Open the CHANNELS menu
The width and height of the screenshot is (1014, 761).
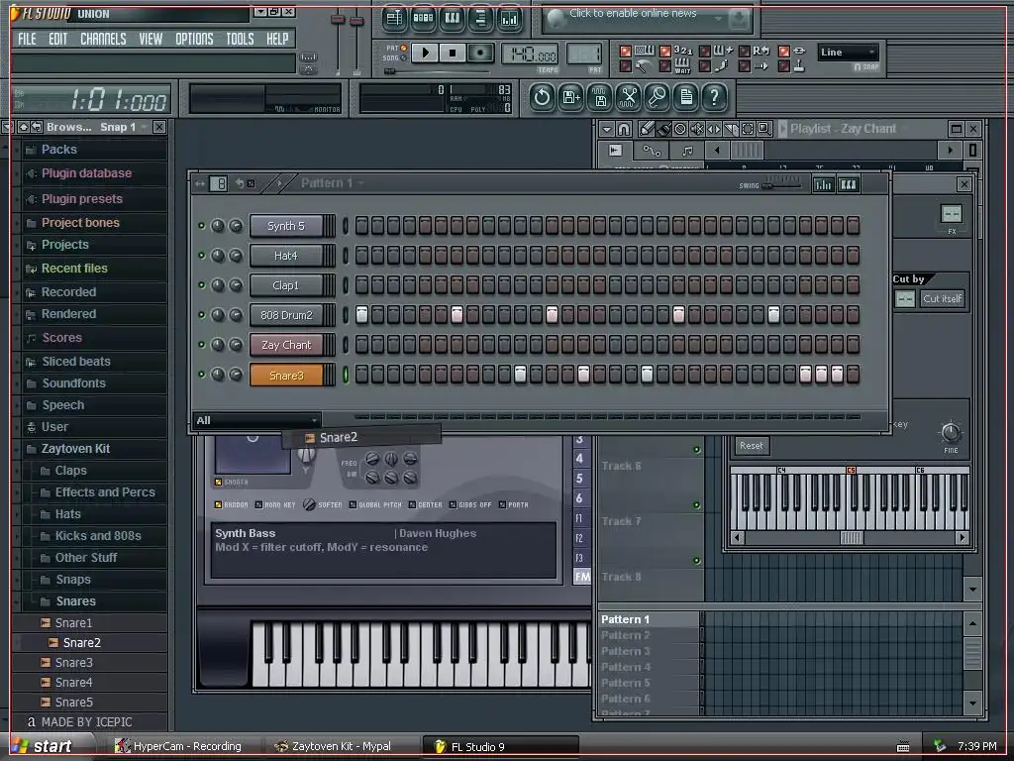[x=103, y=40]
